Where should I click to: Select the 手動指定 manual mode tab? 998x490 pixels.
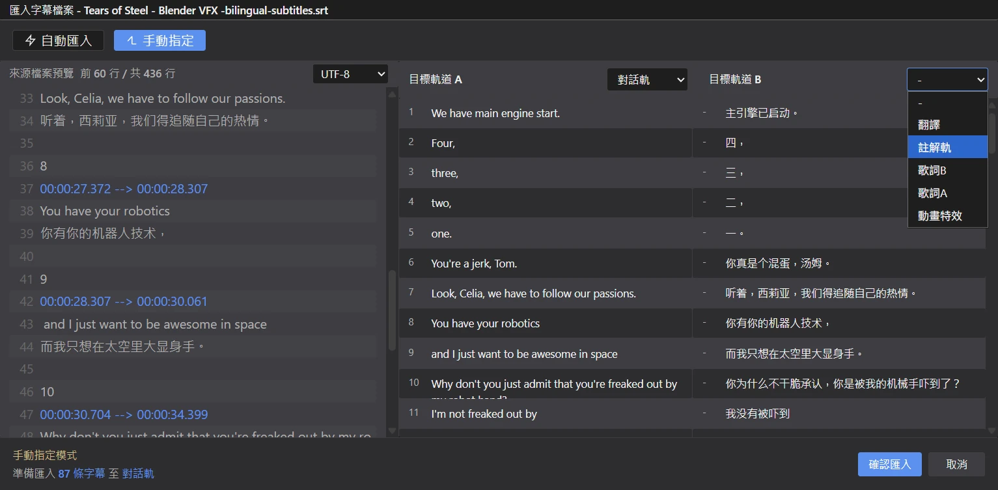tap(159, 40)
